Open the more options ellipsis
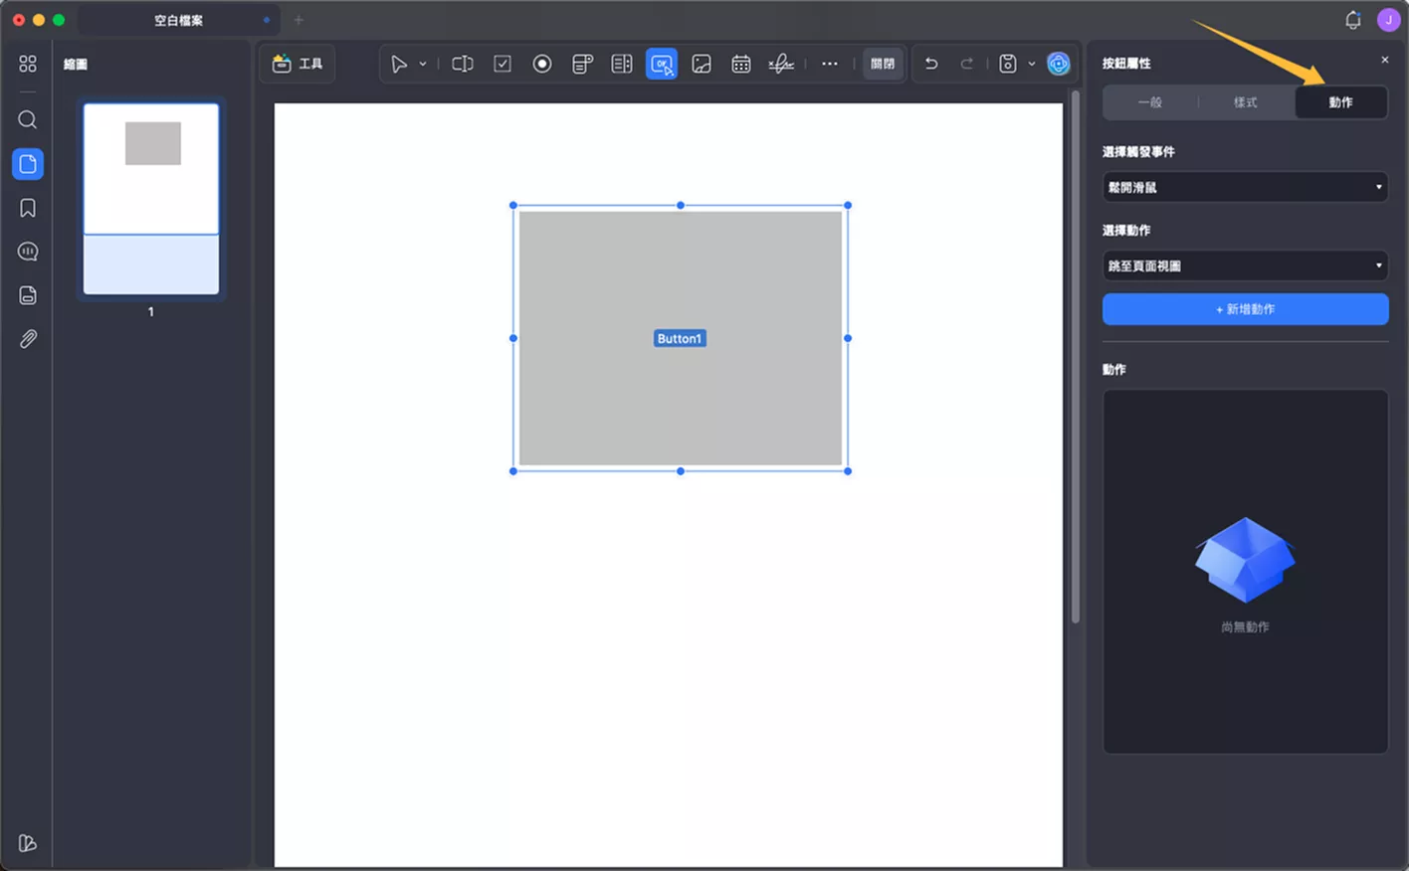 [x=830, y=64]
